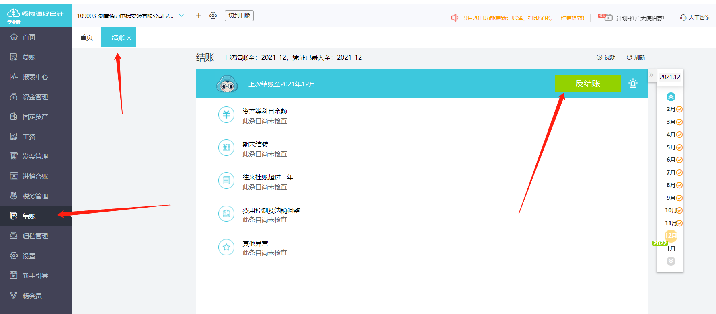The image size is (716, 314).
Task: Click the settings gear icon in top bar
Action: (213, 16)
